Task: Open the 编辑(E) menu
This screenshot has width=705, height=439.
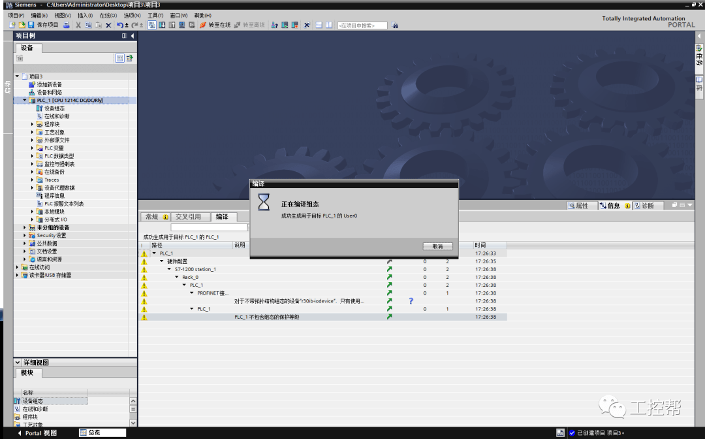Action: click(39, 15)
